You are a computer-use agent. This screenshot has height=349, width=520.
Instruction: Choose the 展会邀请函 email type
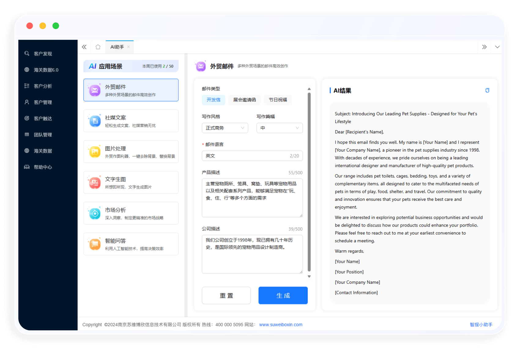pyautogui.click(x=244, y=100)
